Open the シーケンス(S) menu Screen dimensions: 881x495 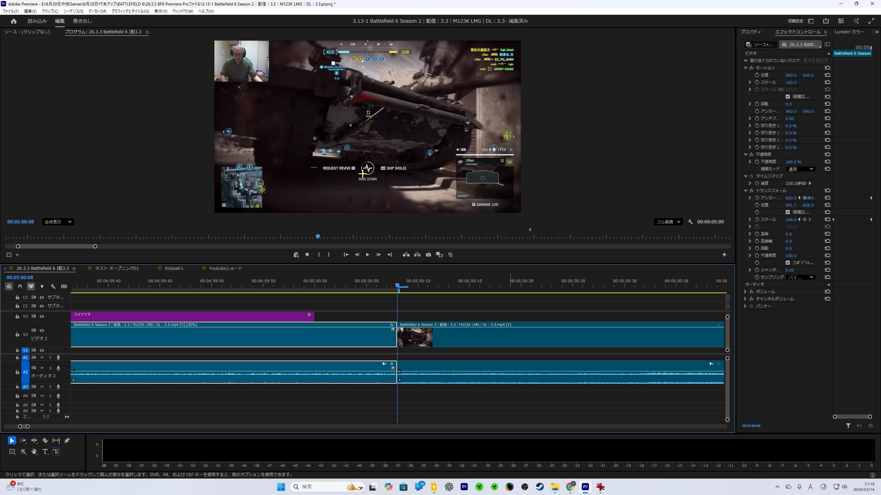click(x=73, y=11)
